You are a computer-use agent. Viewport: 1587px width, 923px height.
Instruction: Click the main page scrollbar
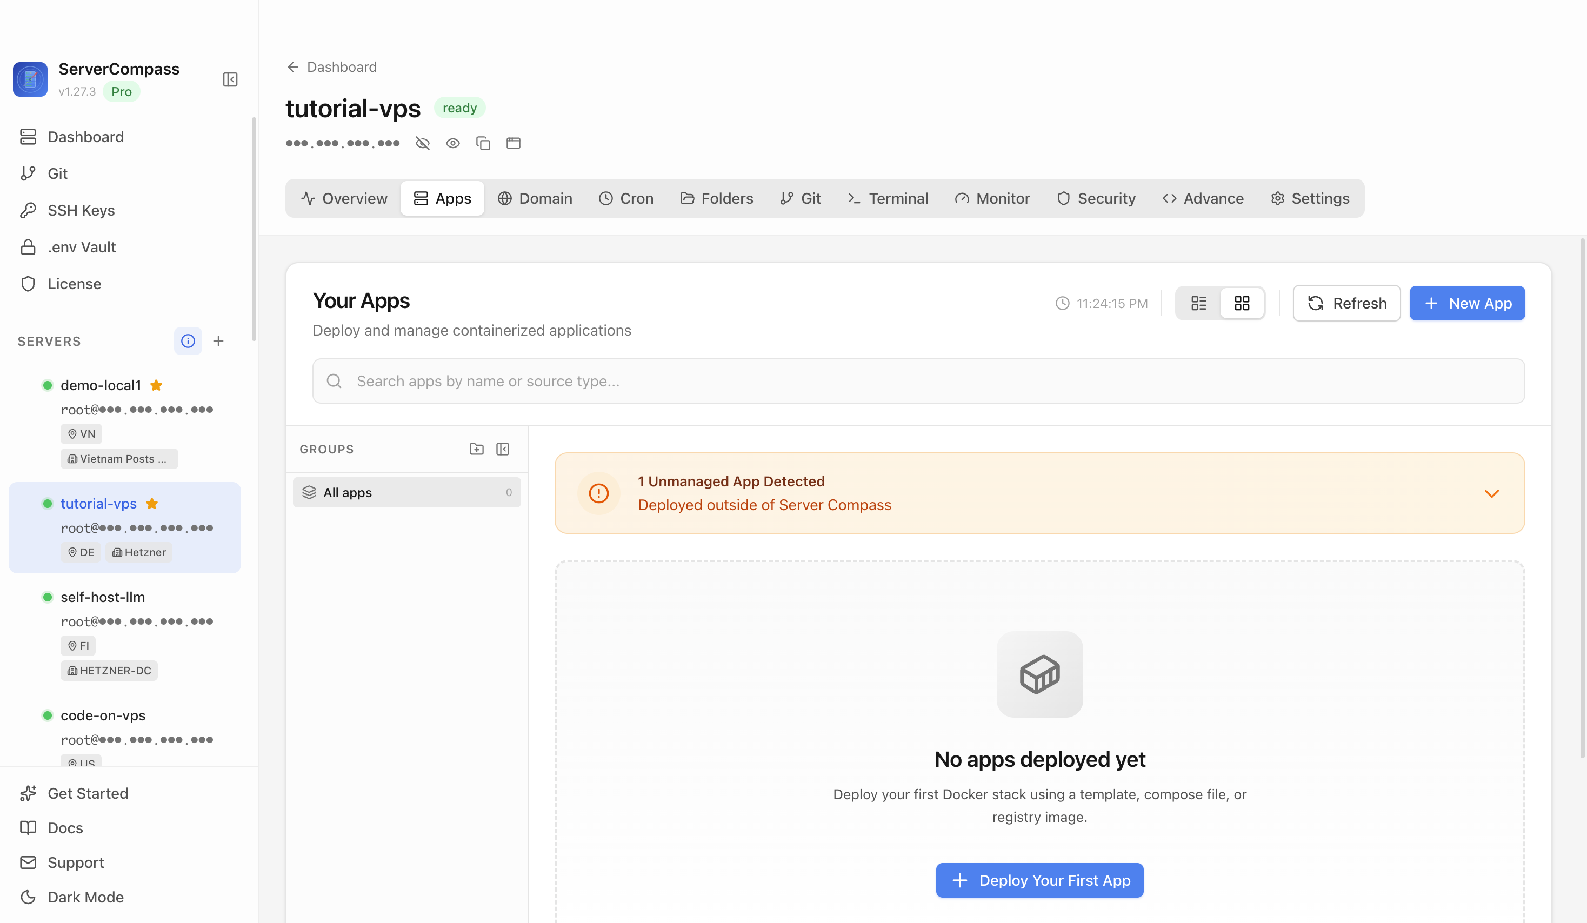click(x=1583, y=497)
